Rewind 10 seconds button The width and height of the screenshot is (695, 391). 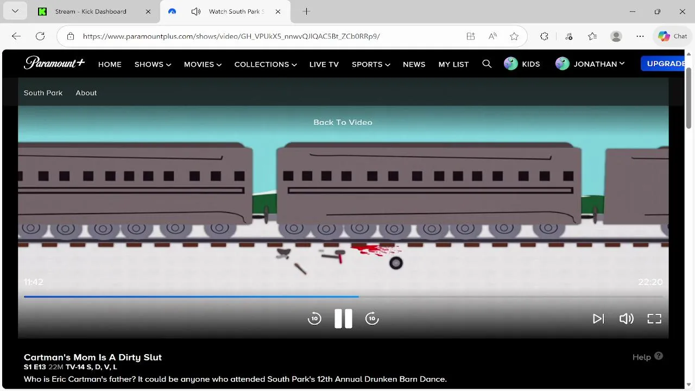(314, 319)
